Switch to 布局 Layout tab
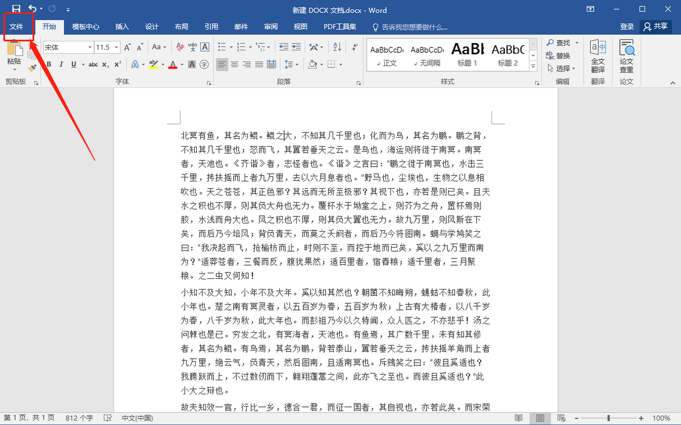 tap(182, 27)
